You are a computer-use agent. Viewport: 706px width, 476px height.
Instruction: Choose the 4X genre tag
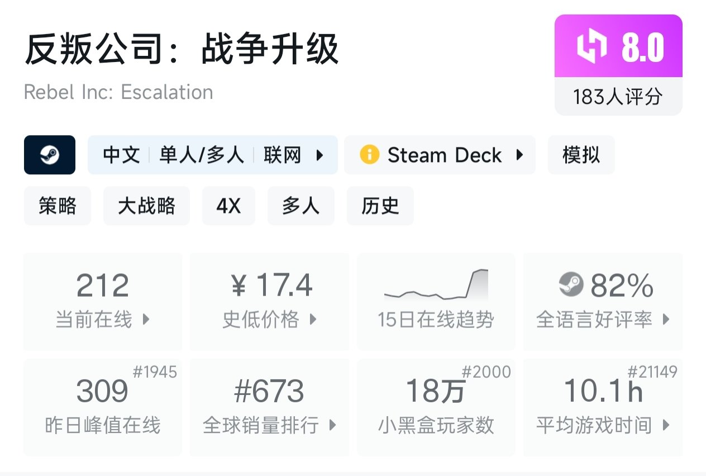(228, 206)
